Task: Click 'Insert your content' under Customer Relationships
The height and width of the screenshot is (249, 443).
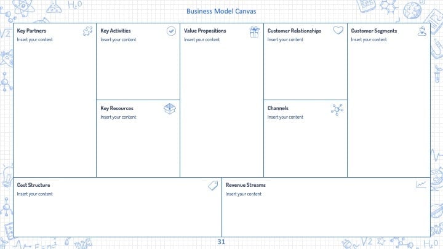Action: (x=285, y=39)
